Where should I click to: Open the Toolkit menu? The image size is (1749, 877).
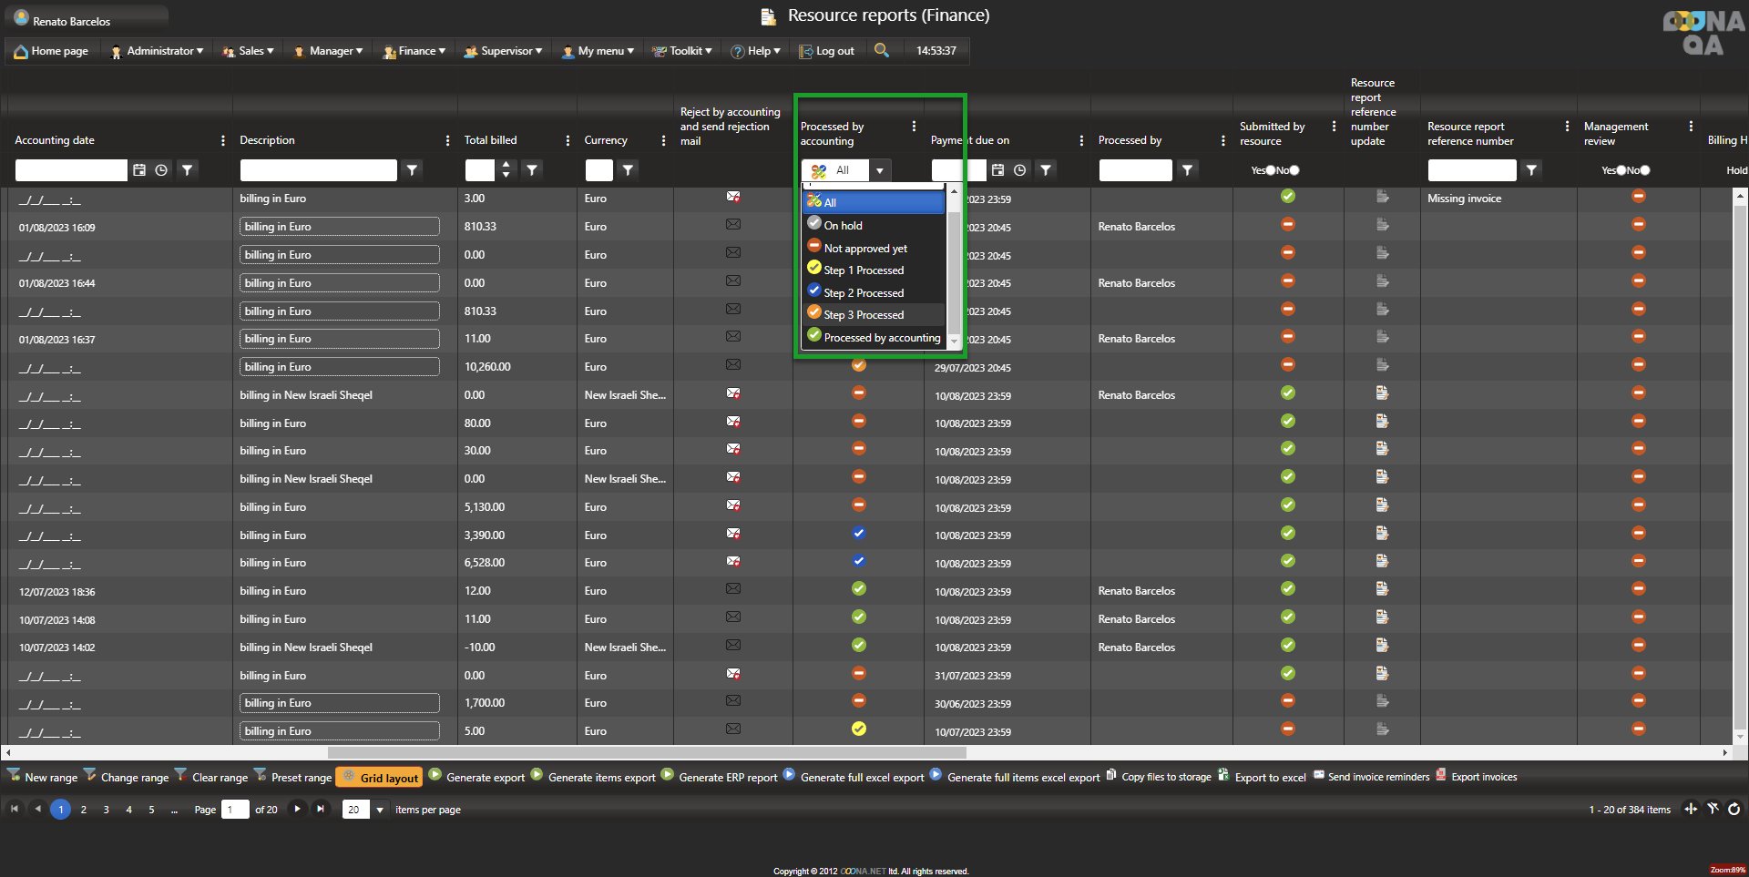[x=683, y=51]
